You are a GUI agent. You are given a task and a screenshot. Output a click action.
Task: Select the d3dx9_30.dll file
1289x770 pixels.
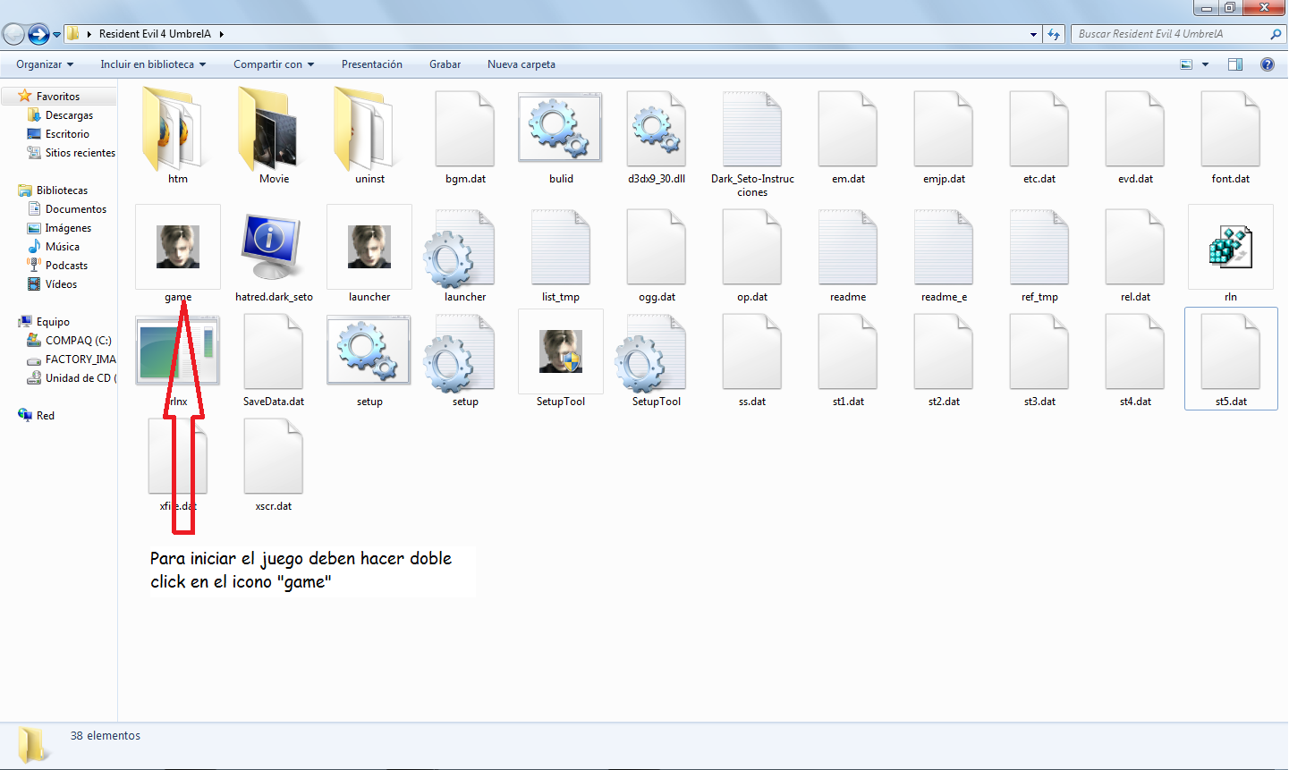(657, 136)
